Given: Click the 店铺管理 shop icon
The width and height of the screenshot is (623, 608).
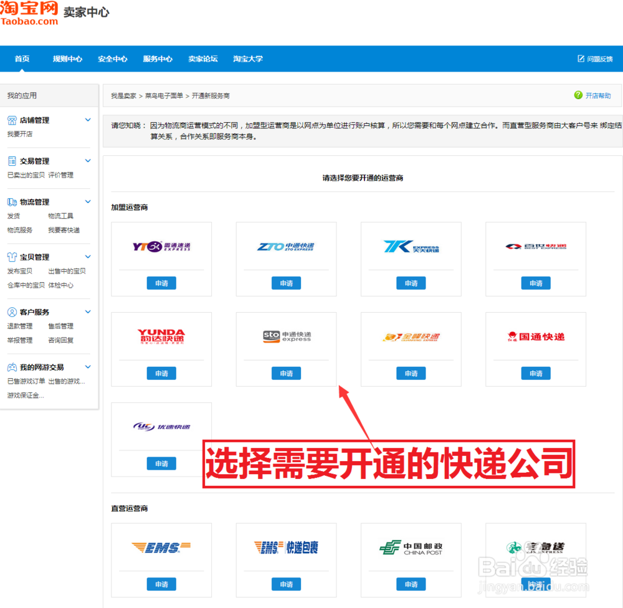Looking at the screenshot, I should coord(12,120).
